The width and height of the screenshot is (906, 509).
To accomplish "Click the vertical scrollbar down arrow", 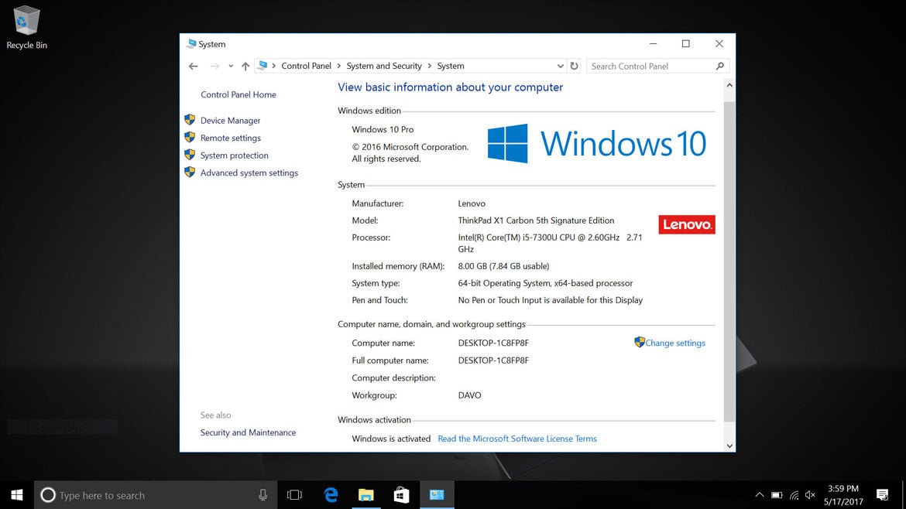I will point(729,446).
